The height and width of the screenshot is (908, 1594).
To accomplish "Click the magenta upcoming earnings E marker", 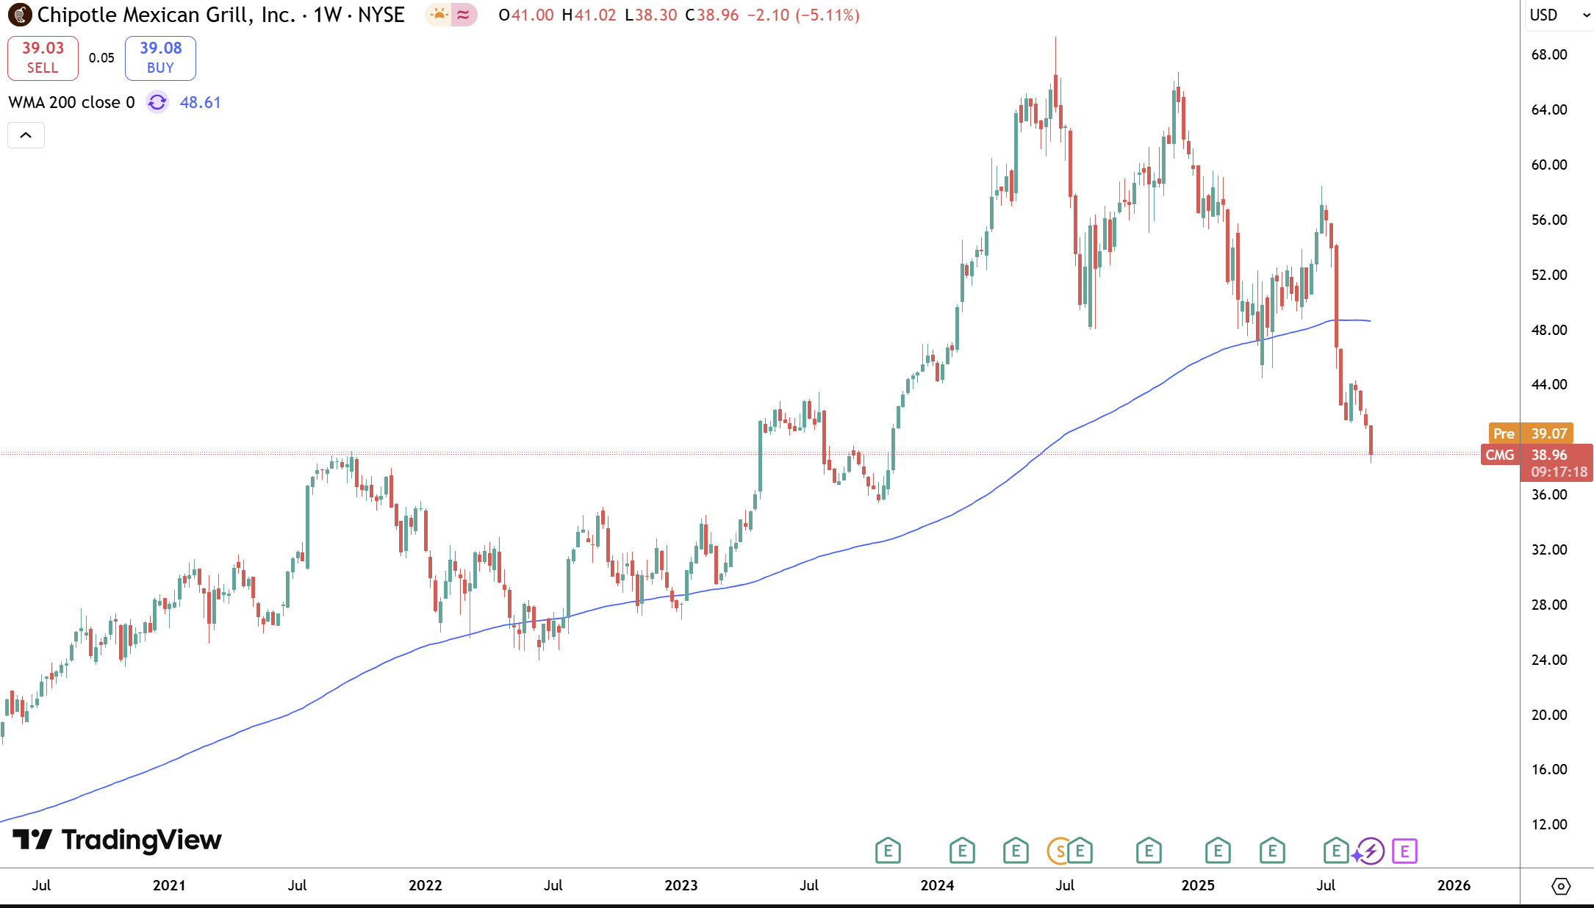I will [x=1404, y=851].
